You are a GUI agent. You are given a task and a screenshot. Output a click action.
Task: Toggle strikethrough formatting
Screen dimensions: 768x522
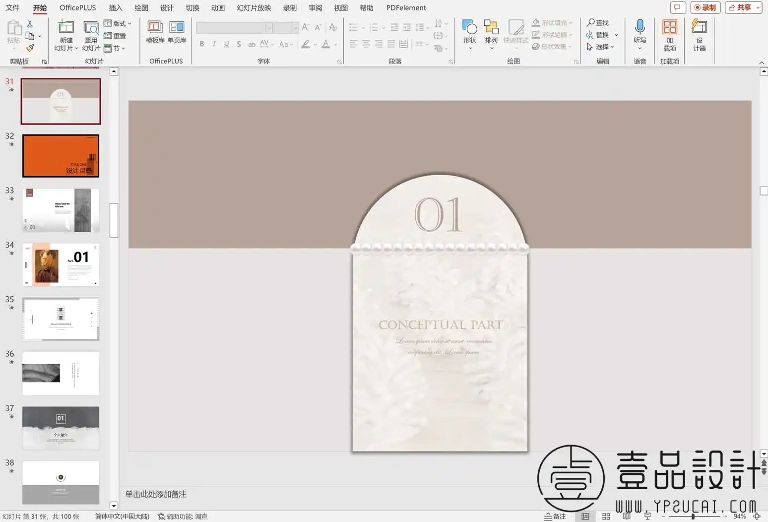pyautogui.click(x=252, y=44)
